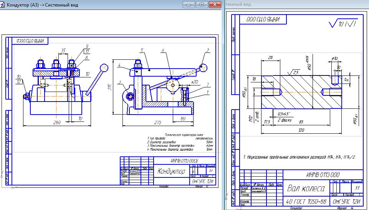Click the Неуказанные предельные отклонения technical note

click(x=300, y=157)
